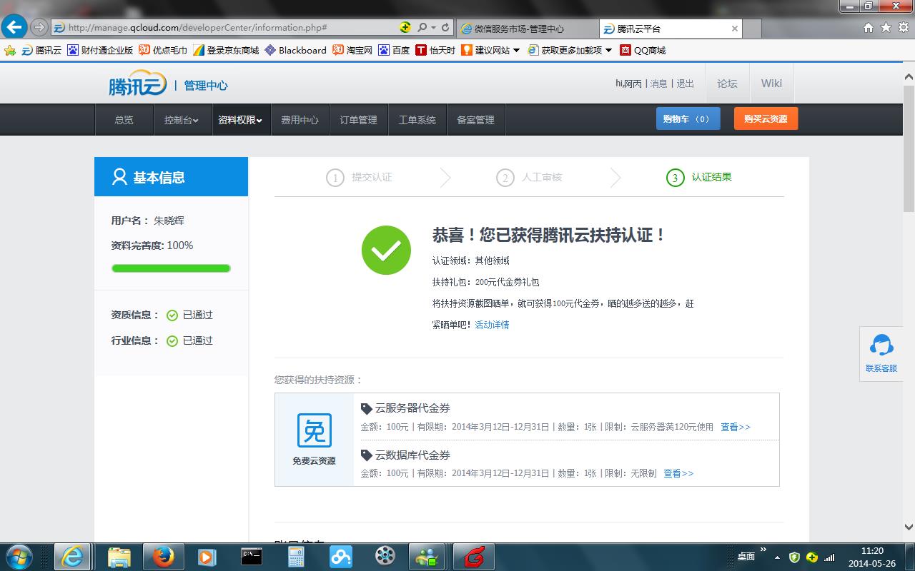Open File Explorer from the taskbar

119,557
